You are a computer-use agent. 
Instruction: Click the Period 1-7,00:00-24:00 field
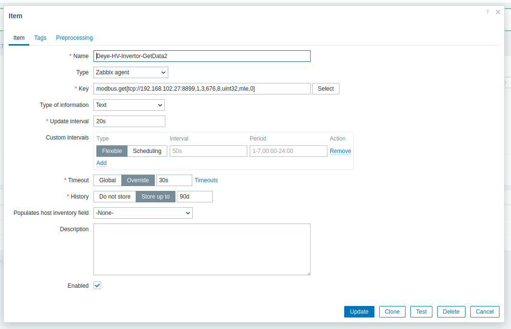pos(288,151)
